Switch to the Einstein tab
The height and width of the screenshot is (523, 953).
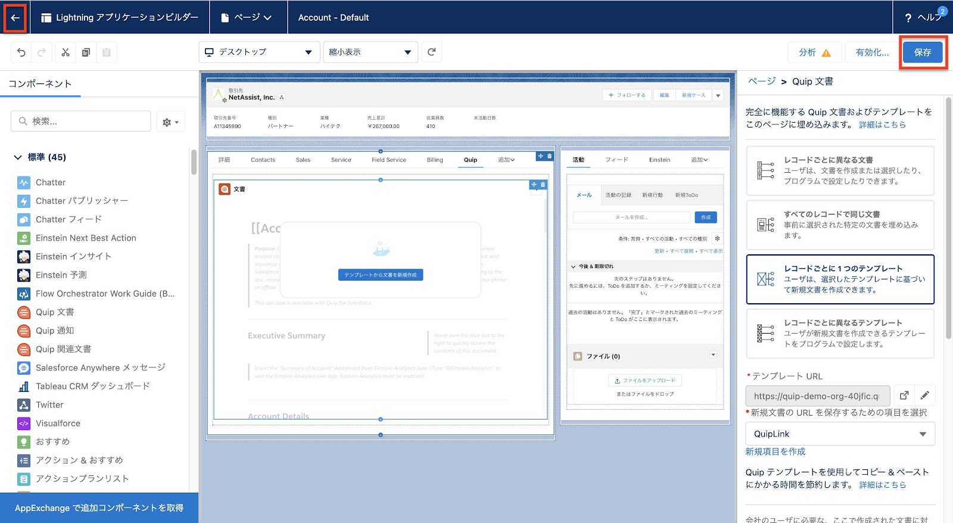coord(659,160)
